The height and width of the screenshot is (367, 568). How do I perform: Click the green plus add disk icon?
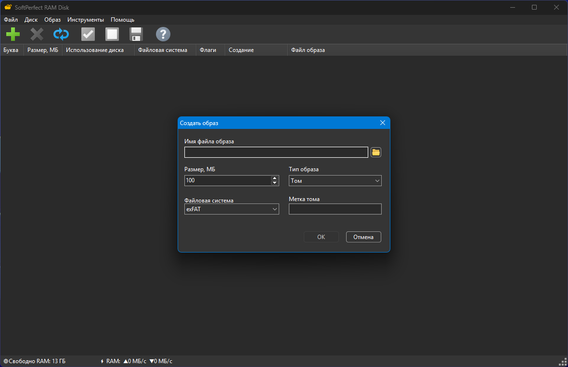[x=13, y=34]
